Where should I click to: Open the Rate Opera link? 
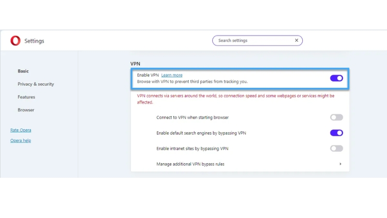tap(21, 130)
